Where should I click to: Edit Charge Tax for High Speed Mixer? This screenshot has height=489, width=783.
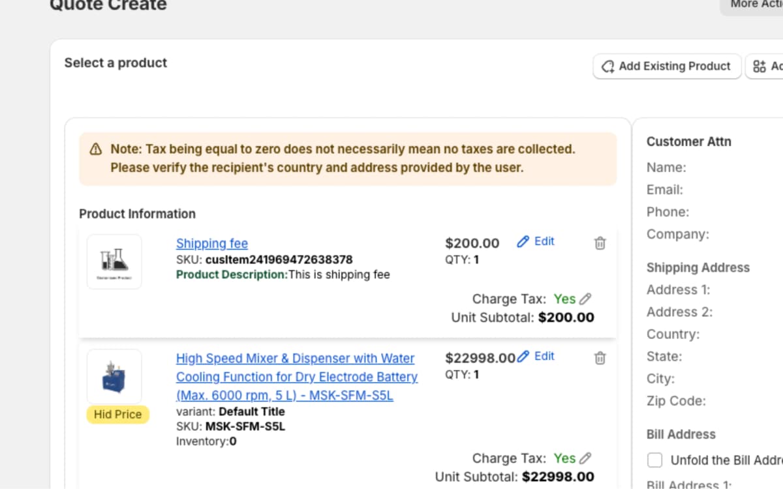[585, 458]
